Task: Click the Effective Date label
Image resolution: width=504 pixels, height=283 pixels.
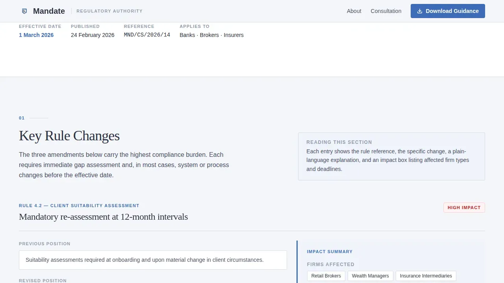Action: pos(40,26)
